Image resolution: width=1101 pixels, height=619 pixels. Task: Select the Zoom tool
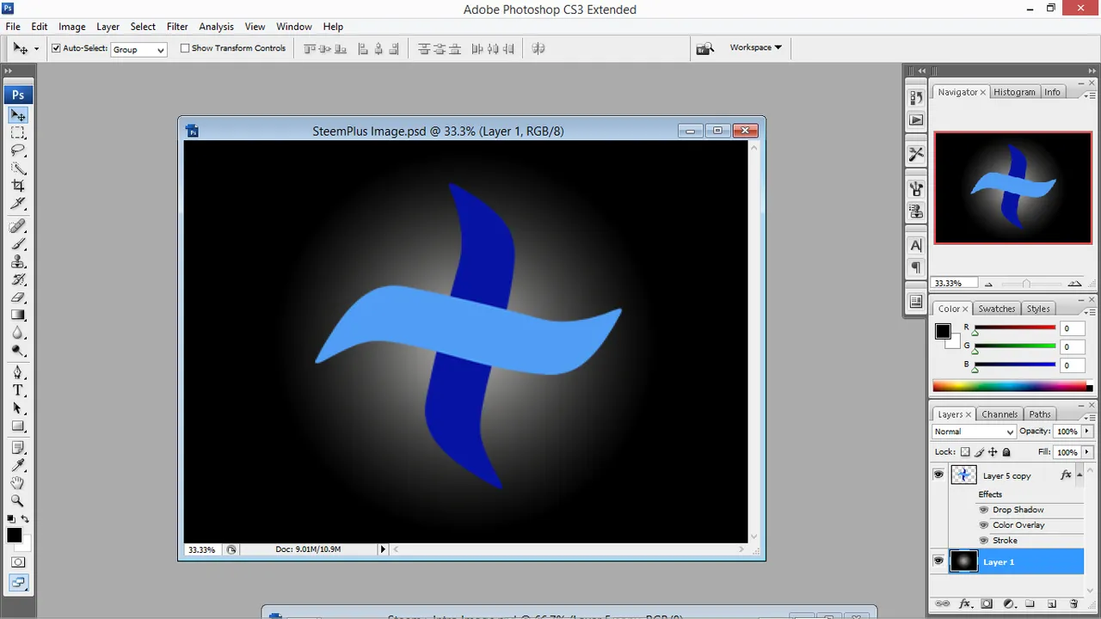point(18,500)
